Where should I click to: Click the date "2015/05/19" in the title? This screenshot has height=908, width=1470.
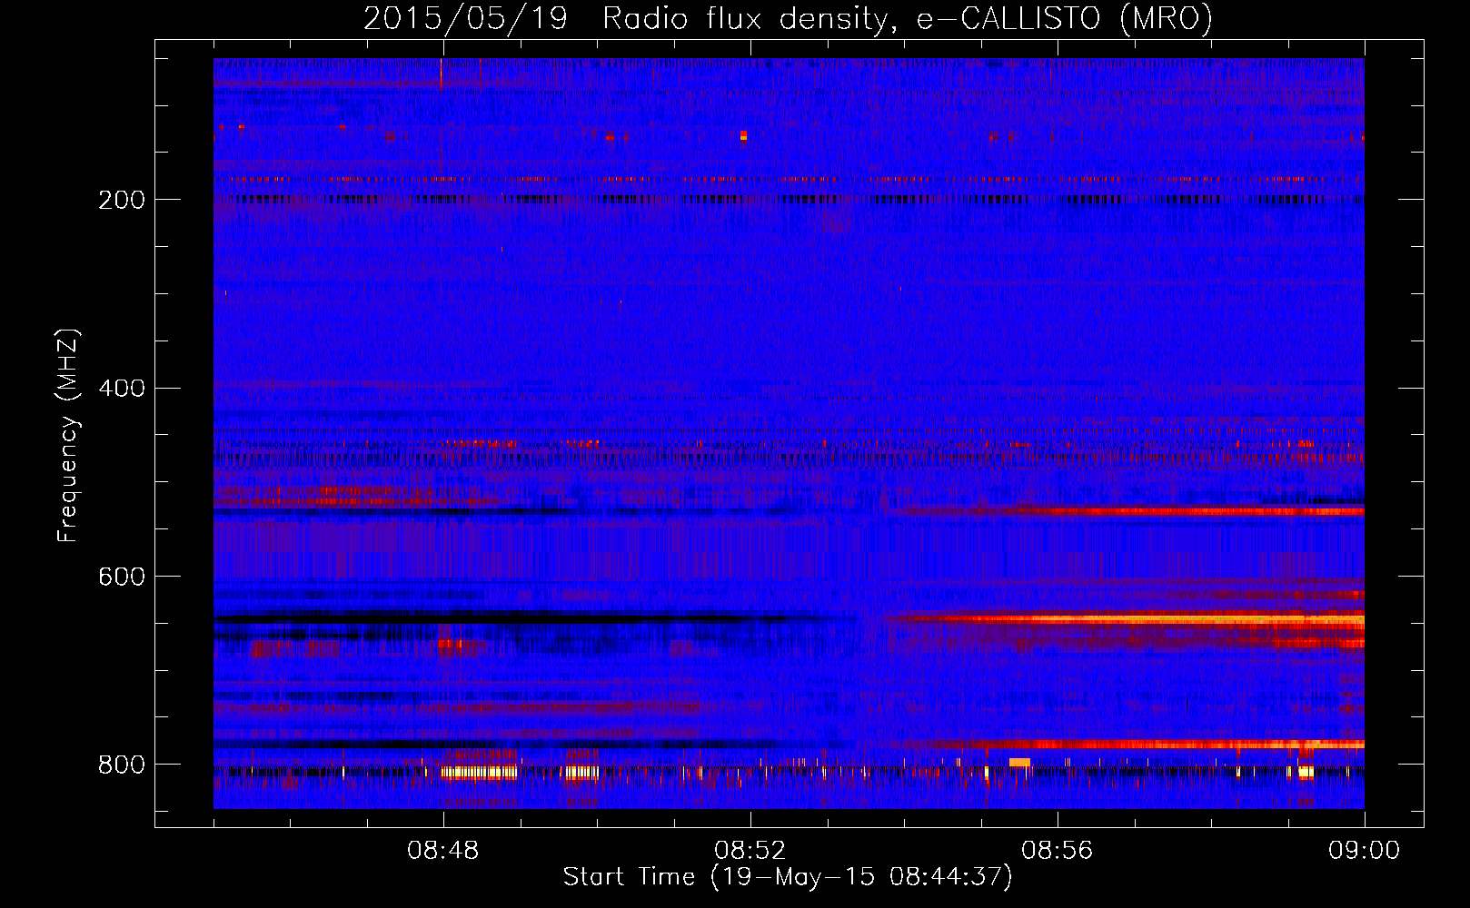[465, 18]
